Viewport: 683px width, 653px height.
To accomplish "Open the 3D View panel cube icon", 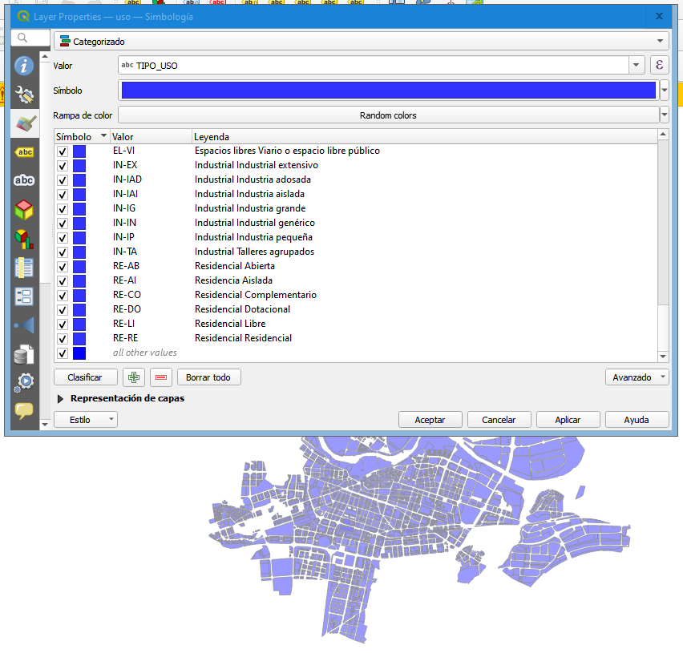I will (x=23, y=209).
